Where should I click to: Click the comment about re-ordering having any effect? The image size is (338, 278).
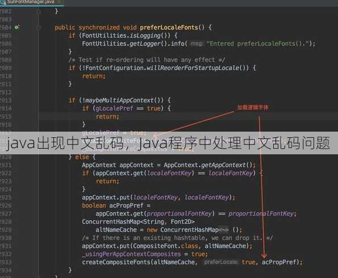click(147, 60)
